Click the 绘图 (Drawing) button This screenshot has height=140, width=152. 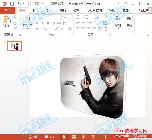pos(118,22)
